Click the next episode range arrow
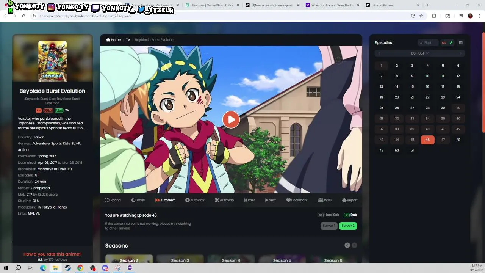 461,53
